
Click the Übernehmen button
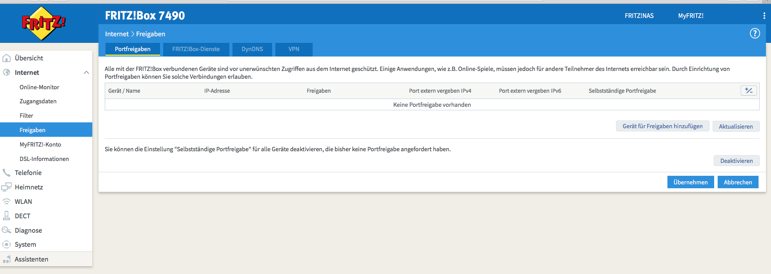point(690,182)
